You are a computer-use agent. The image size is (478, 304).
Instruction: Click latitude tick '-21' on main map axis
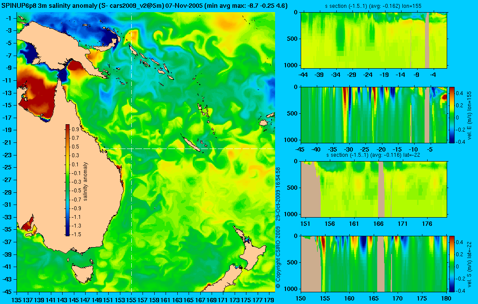(7, 142)
